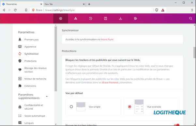The image size is (196, 126).
Task: Click the browser Forward arrow
Action: point(9,10)
